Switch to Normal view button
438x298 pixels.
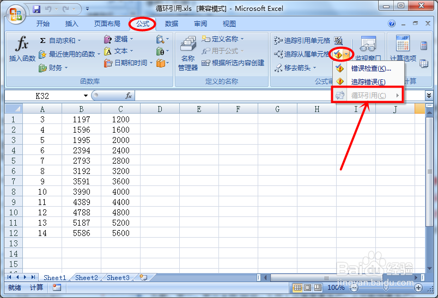pyautogui.click(x=297, y=288)
